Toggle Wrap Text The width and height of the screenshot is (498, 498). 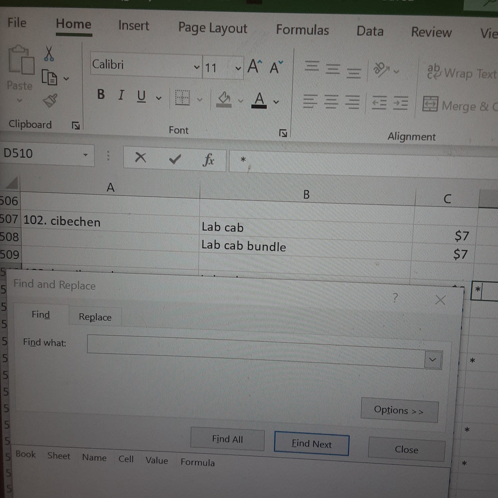pyautogui.click(x=461, y=72)
